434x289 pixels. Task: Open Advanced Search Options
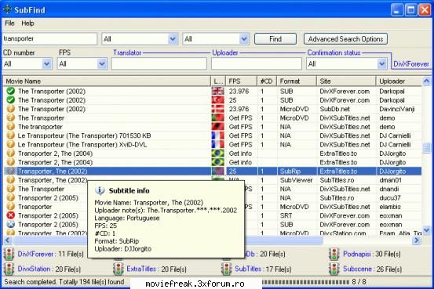click(345, 39)
